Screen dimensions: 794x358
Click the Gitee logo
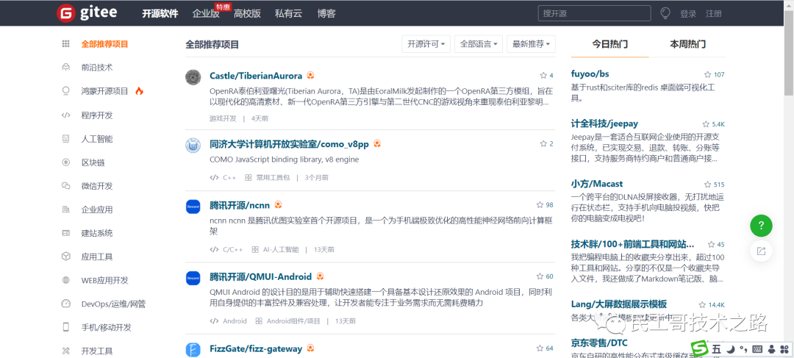[87, 12]
